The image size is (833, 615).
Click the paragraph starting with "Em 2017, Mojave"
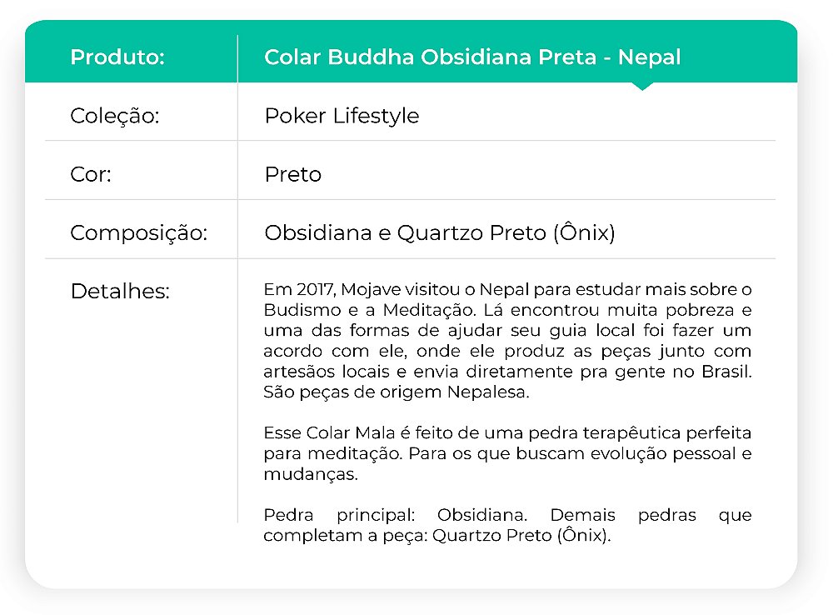click(x=507, y=342)
